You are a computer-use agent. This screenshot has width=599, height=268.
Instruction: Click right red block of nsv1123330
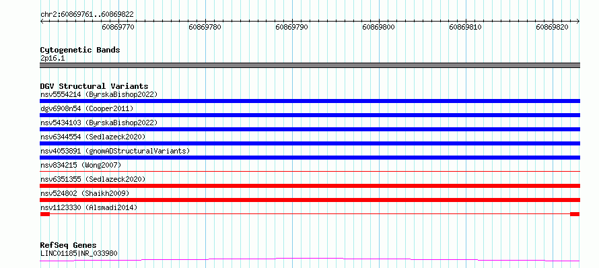click(575, 214)
